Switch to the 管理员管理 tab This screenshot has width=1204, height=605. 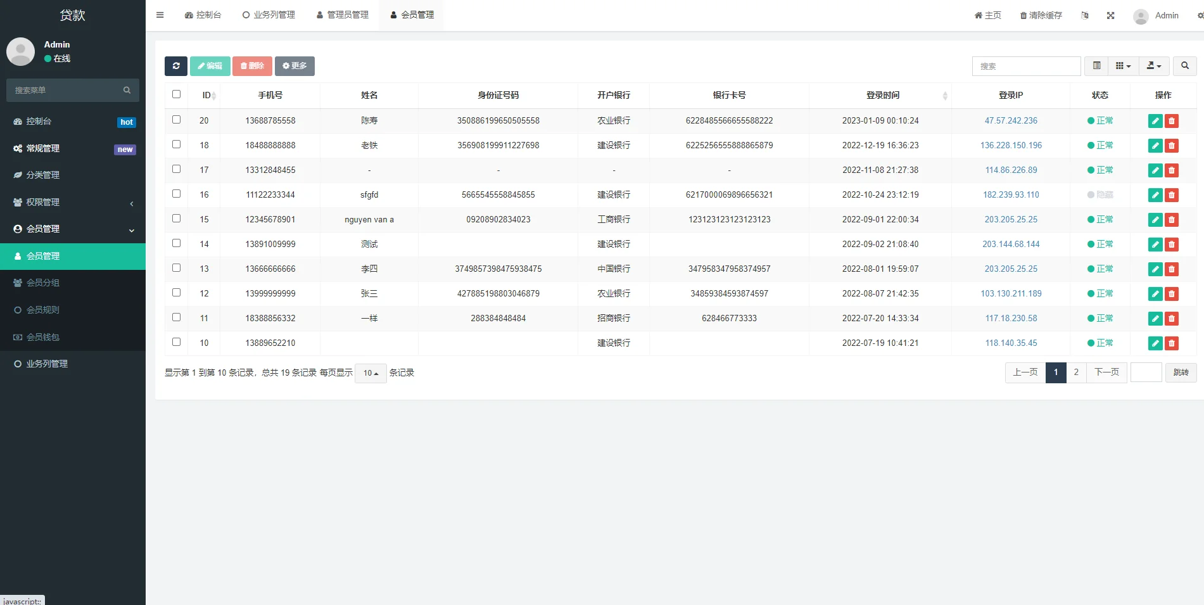point(342,15)
